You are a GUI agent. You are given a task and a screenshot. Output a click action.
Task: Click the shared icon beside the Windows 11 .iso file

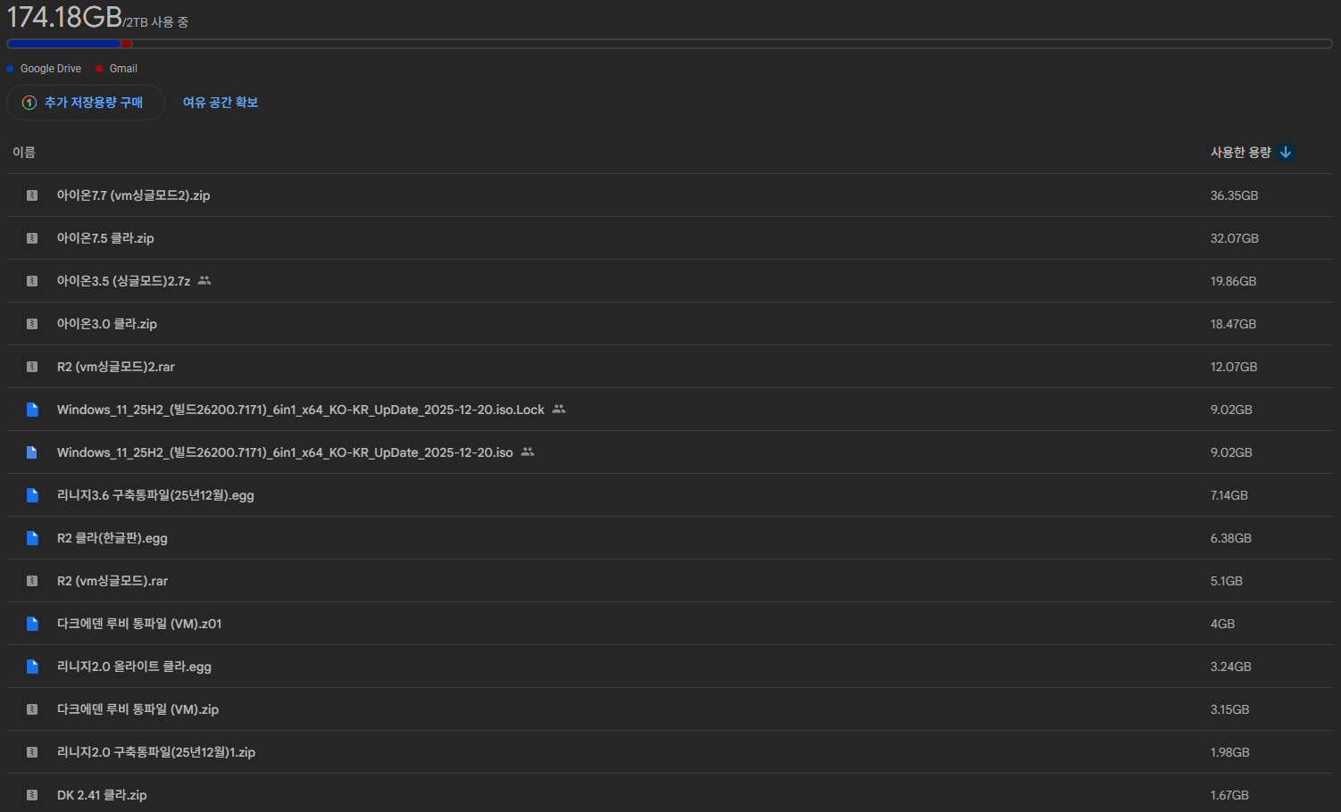tap(528, 452)
